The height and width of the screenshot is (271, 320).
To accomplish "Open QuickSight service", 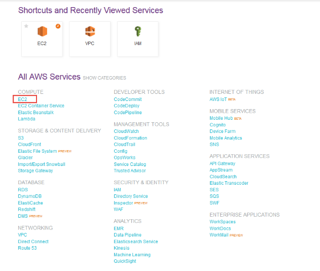I will [125, 261].
